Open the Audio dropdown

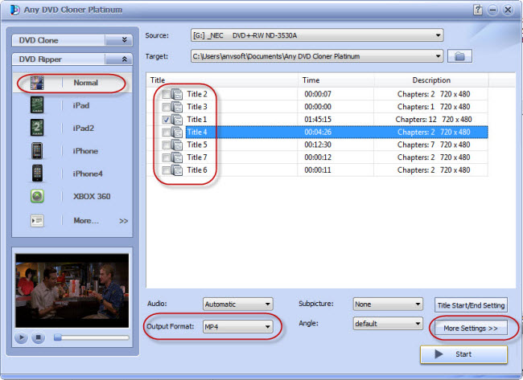pyautogui.click(x=238, y=304)
